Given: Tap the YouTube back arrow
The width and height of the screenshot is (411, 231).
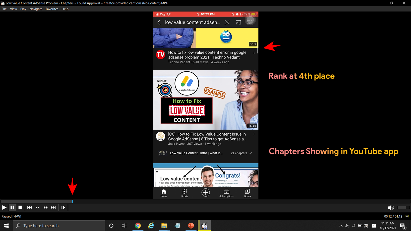Looking at the screenshot, I should point(159,22).
